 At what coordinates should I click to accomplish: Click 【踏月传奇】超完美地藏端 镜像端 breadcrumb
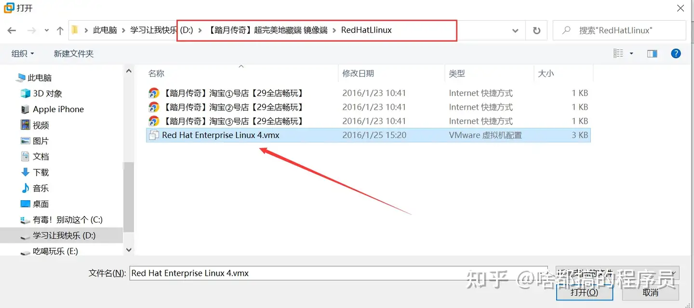pyautogui.click(x=268, y=30)
